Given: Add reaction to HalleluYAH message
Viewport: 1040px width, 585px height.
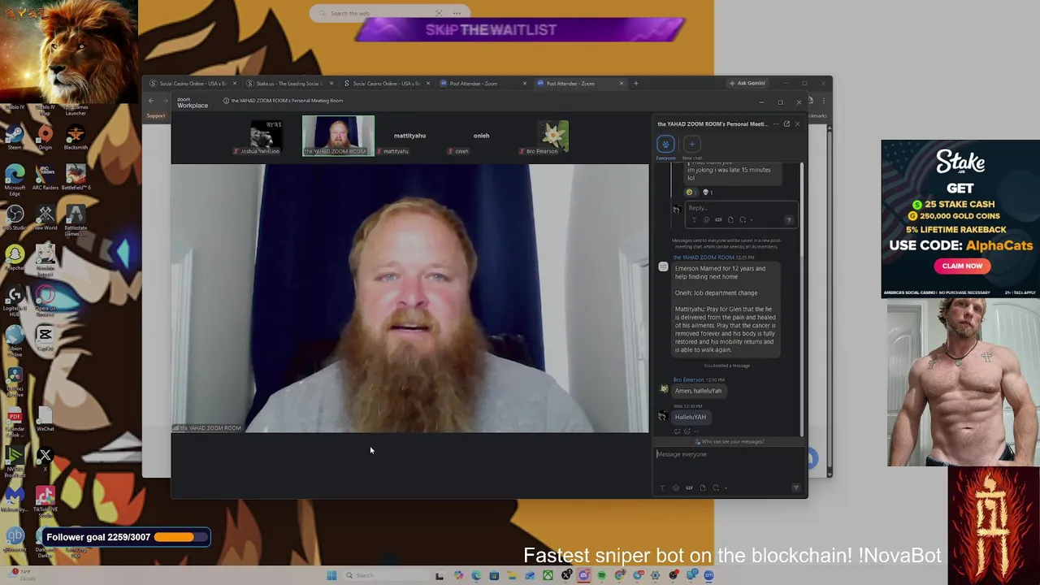Looking at the screenshot, I should point(687,431).
